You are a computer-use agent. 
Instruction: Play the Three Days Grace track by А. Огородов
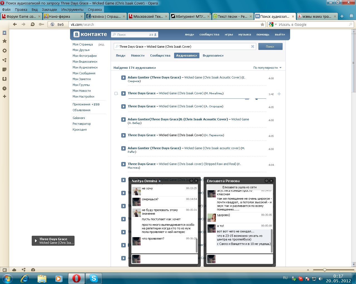tap(123, 106)
